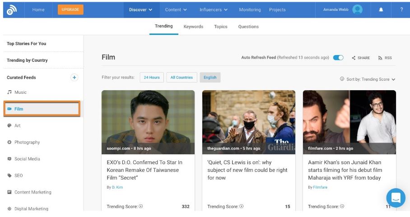Toggle the English language filter

210,78
